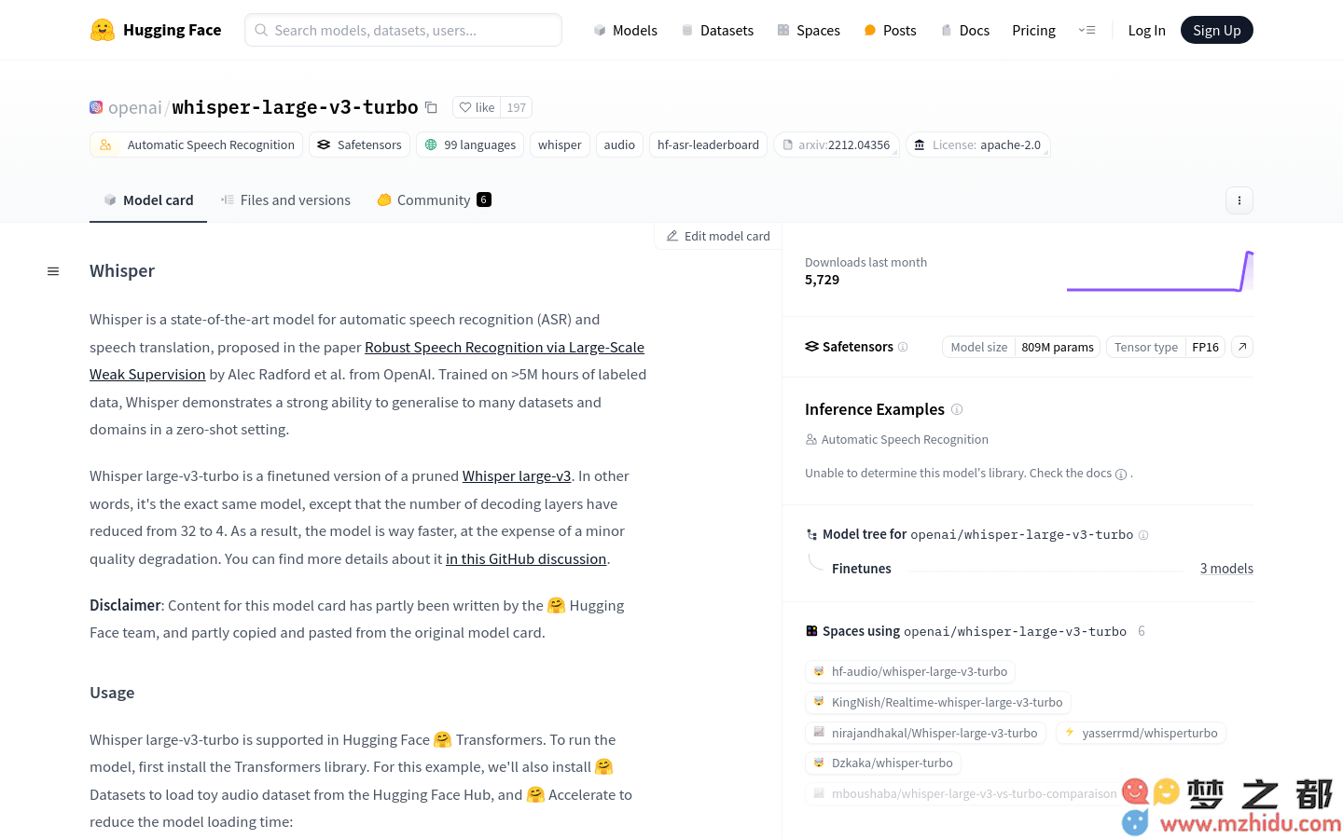Open the safetensors viewer arrow icon
The image size is (1343, 839).
tap(1242, 347)
